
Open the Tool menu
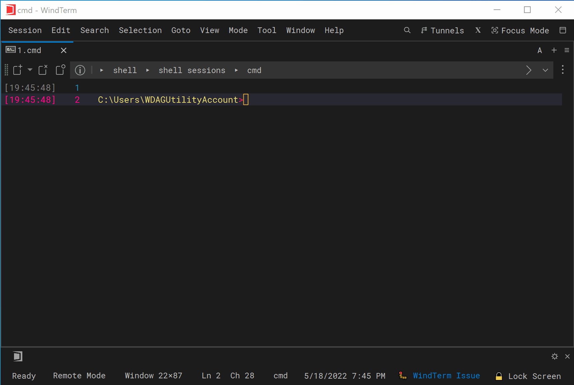tap(267, 30)
